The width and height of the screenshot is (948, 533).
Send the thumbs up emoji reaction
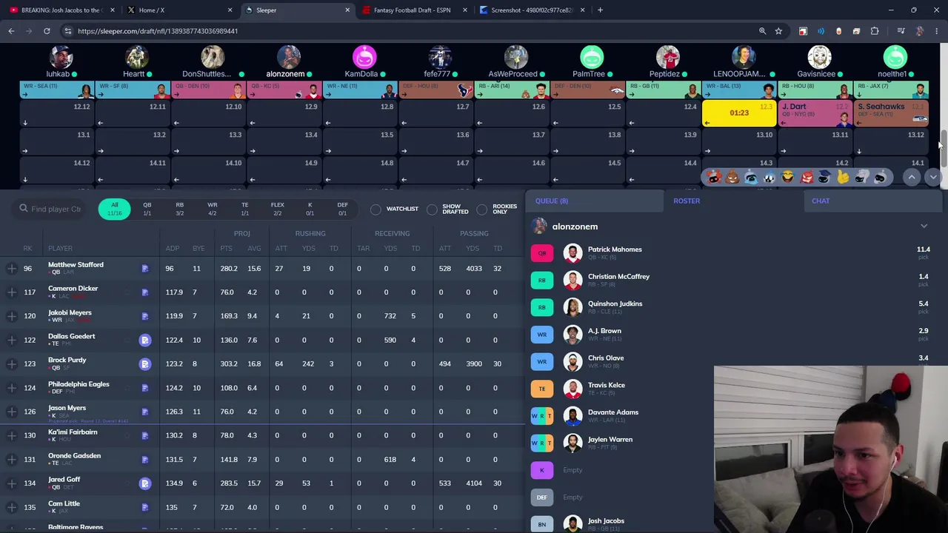pos(843,177)
